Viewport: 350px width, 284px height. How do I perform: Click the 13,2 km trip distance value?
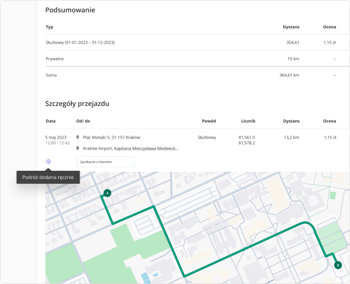(x=292, y=137)
